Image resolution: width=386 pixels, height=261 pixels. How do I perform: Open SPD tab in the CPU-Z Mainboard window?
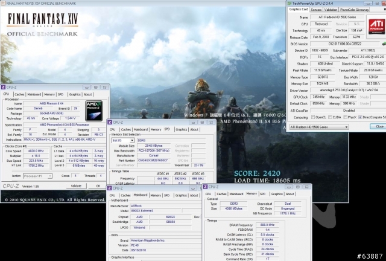click(x=166, y=195)
